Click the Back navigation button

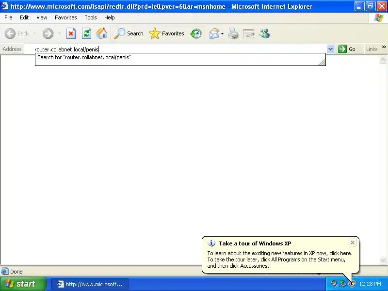point(17,33)
